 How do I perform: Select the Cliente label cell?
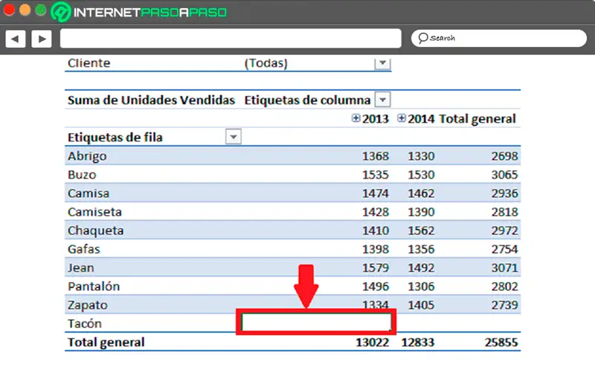[x=89, y=63]
